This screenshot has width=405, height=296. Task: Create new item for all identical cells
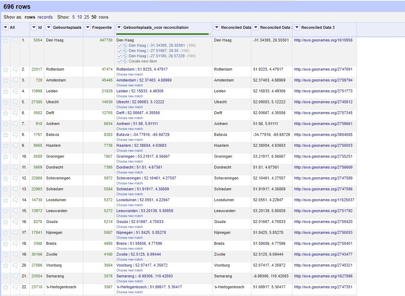pos(125,61)
